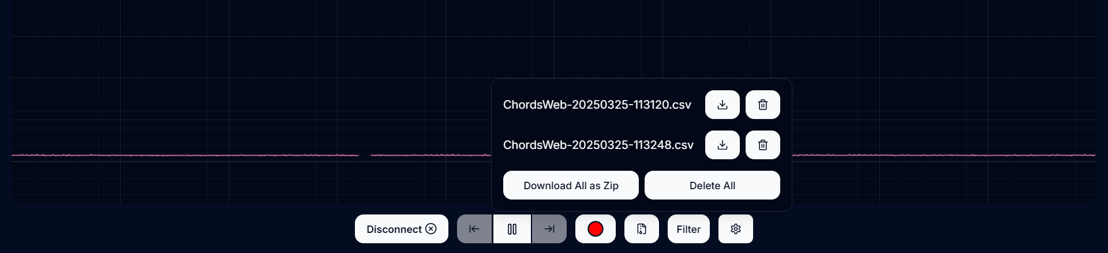Select the ChordsWeb-20250325-113248.csv filename
Viewport: 1108px width, 253px height.
tap(598, 145)
